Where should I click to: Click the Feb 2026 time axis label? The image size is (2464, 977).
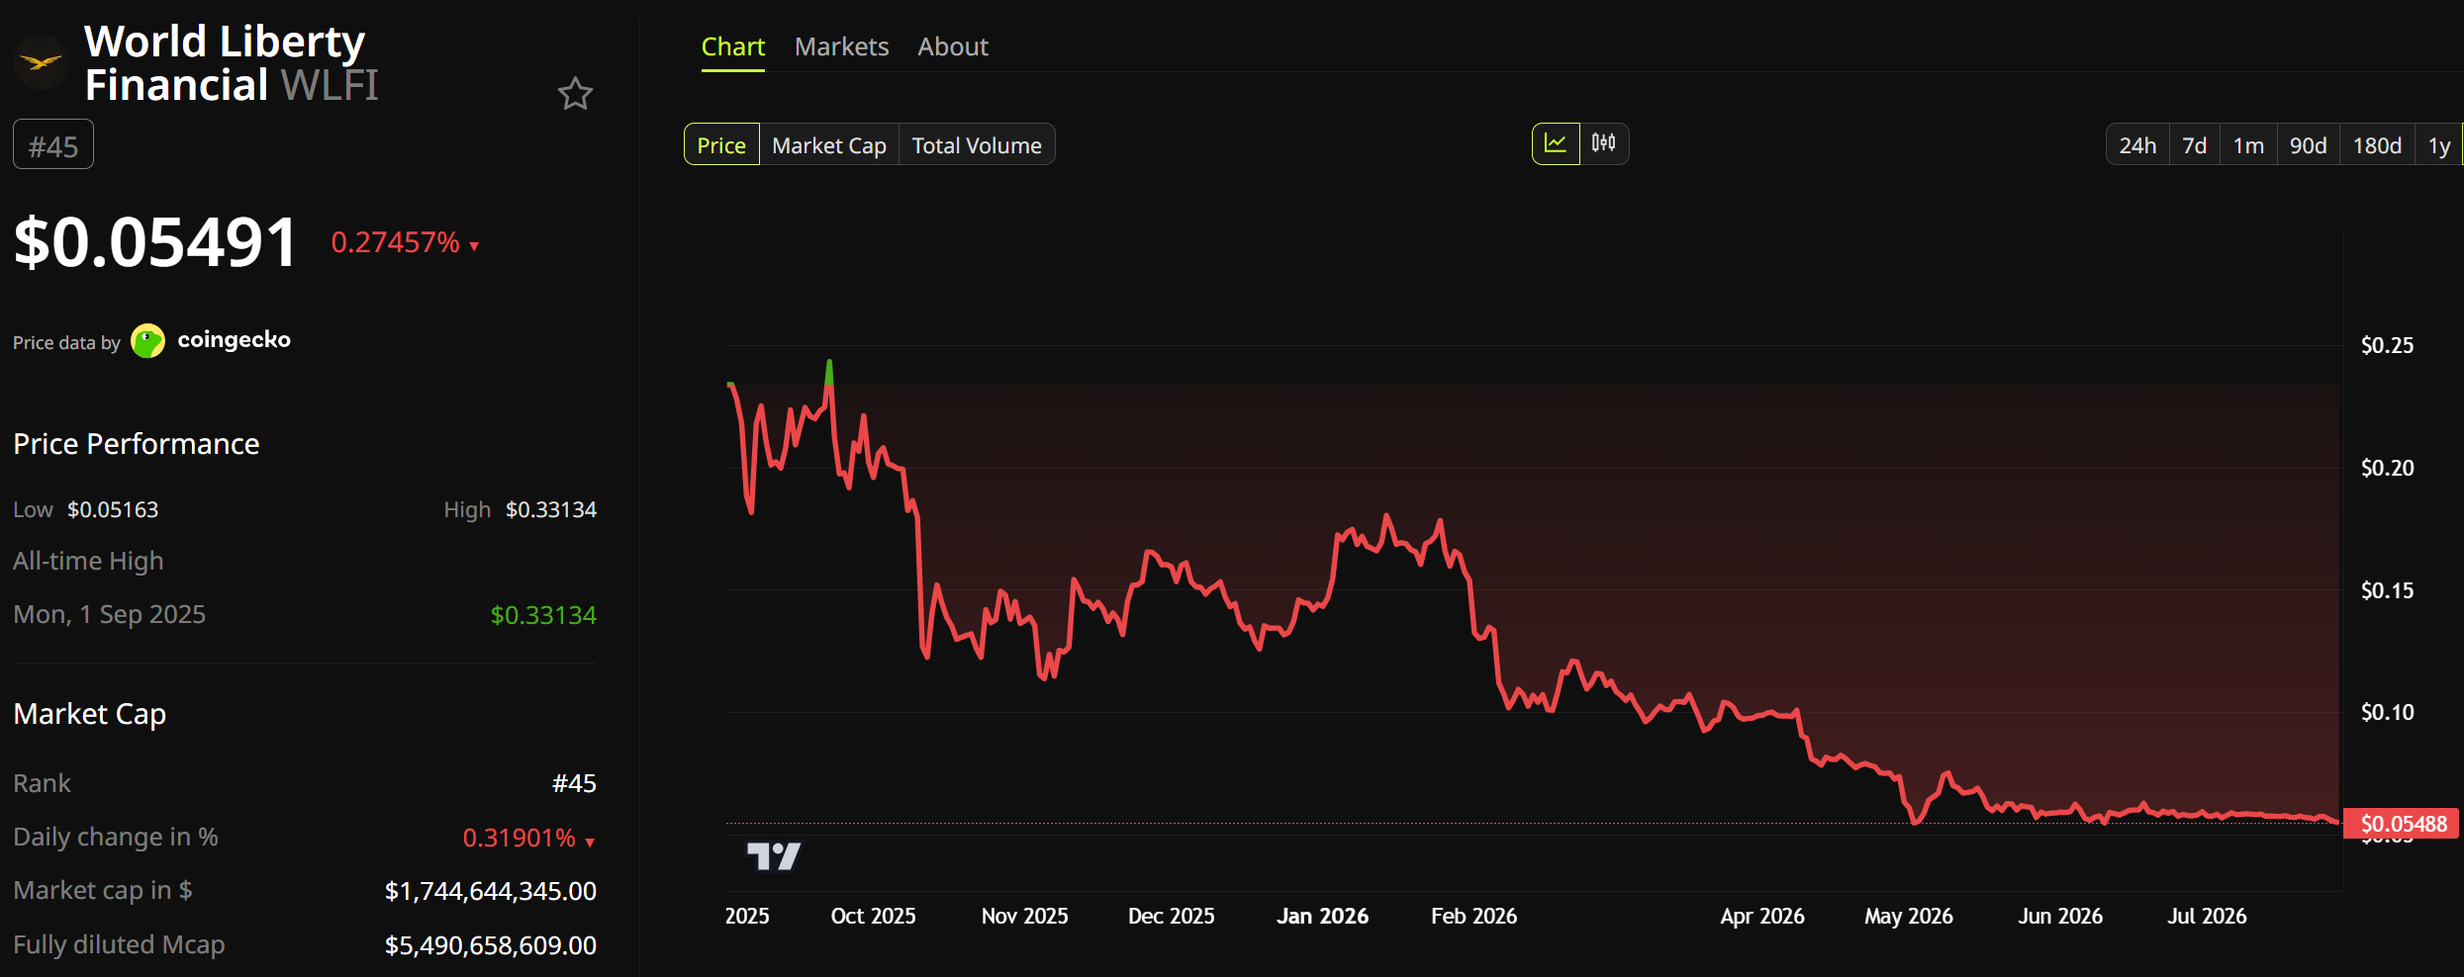coord(1473,916)
